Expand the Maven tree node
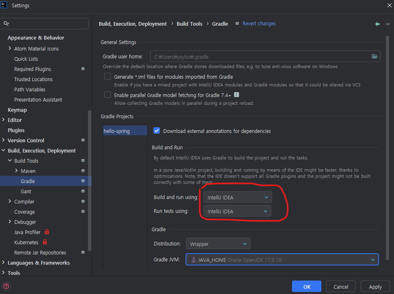Viewport: 394px width, 294px height. tap(16, 170)
